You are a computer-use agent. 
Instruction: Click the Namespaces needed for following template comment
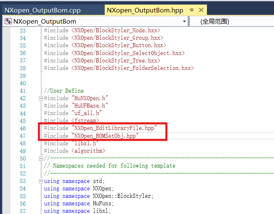pos(110,166)
